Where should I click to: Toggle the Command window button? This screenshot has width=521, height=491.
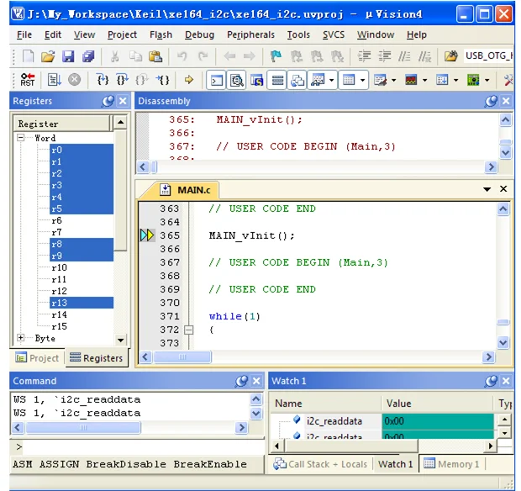[x=216, y=80]
